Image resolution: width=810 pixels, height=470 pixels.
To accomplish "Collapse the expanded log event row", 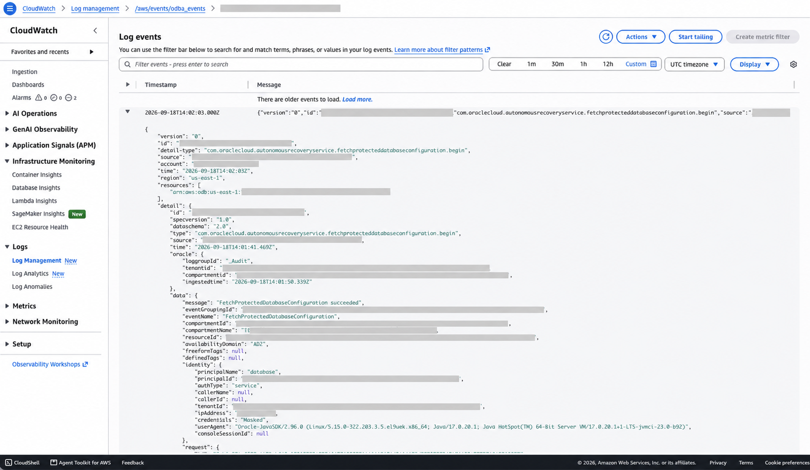I will (127, 112).
